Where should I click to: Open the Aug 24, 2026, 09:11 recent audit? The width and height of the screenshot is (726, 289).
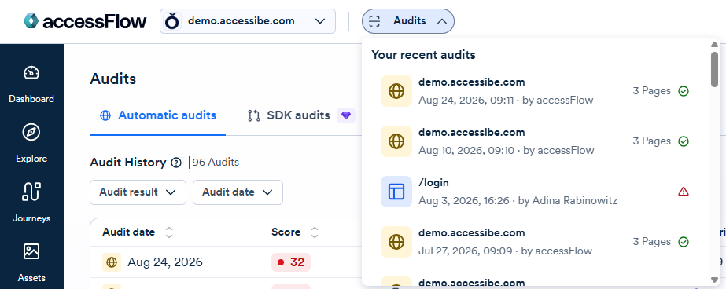point(535,91)
